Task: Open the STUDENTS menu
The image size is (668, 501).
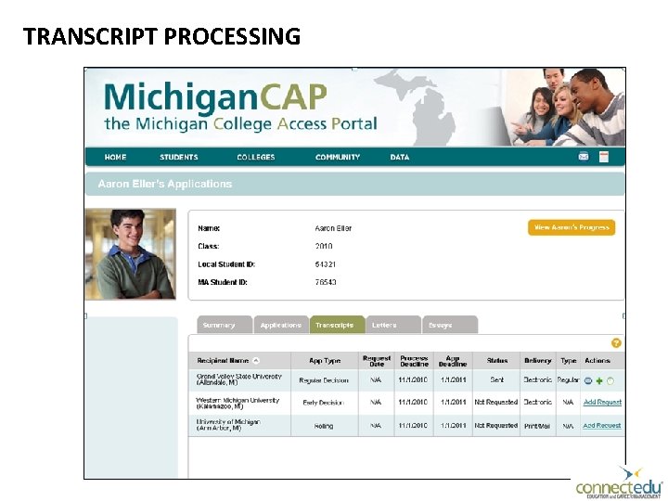Action: coord(178,157)
